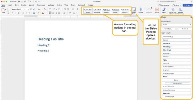Apply Superscript formatting
Image resolution: width=193 pixels, height=100 pixels.
(29, 13)
